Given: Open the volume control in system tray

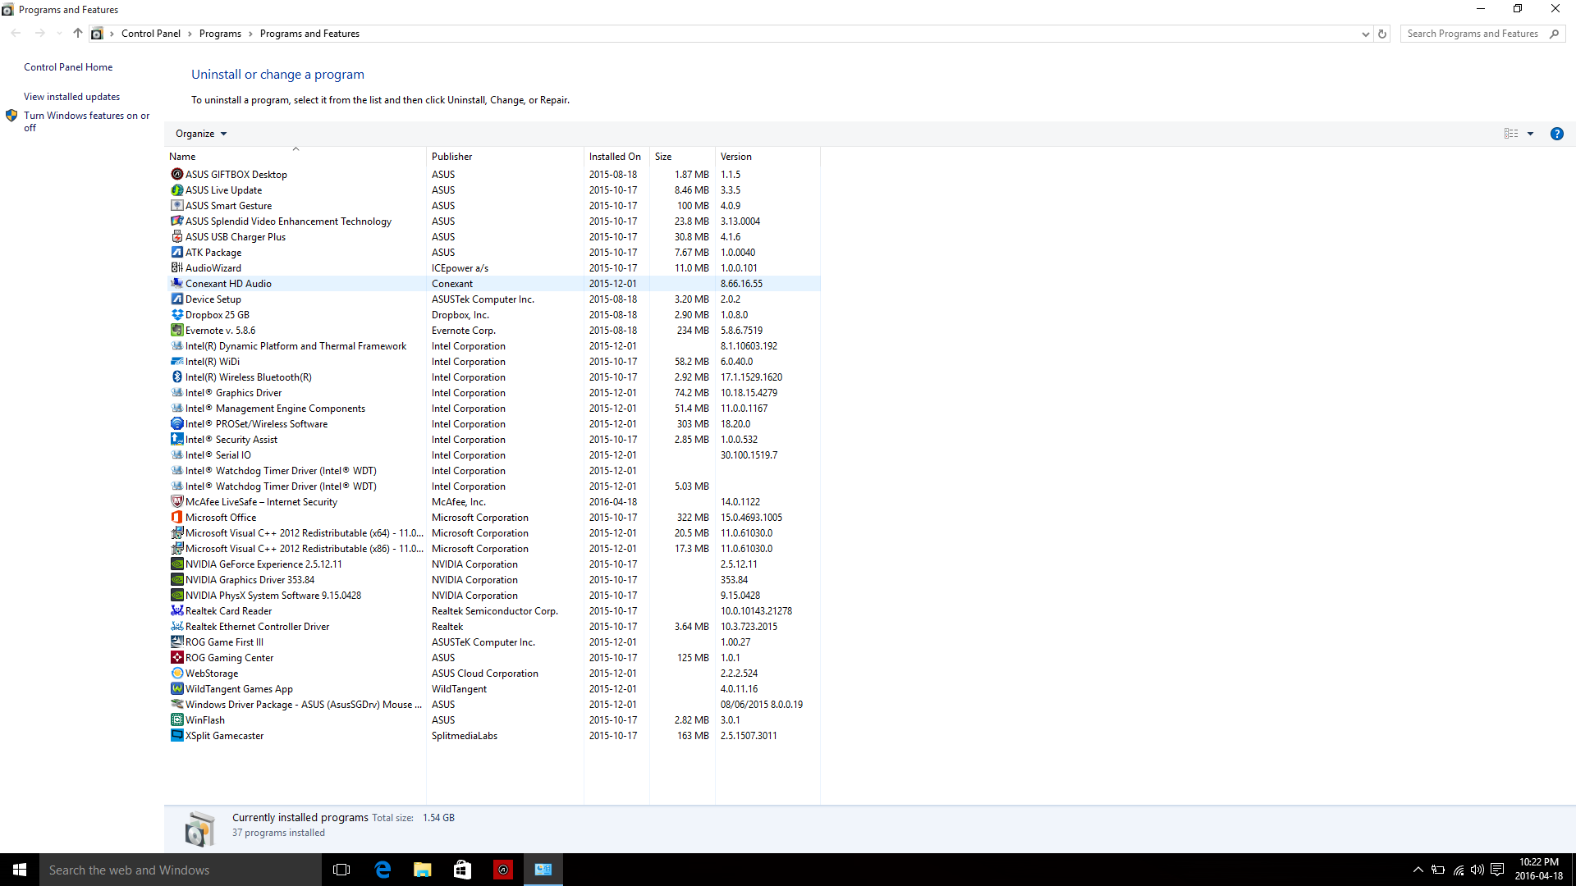Looking at the screenshot, I should coord(1477,870).
